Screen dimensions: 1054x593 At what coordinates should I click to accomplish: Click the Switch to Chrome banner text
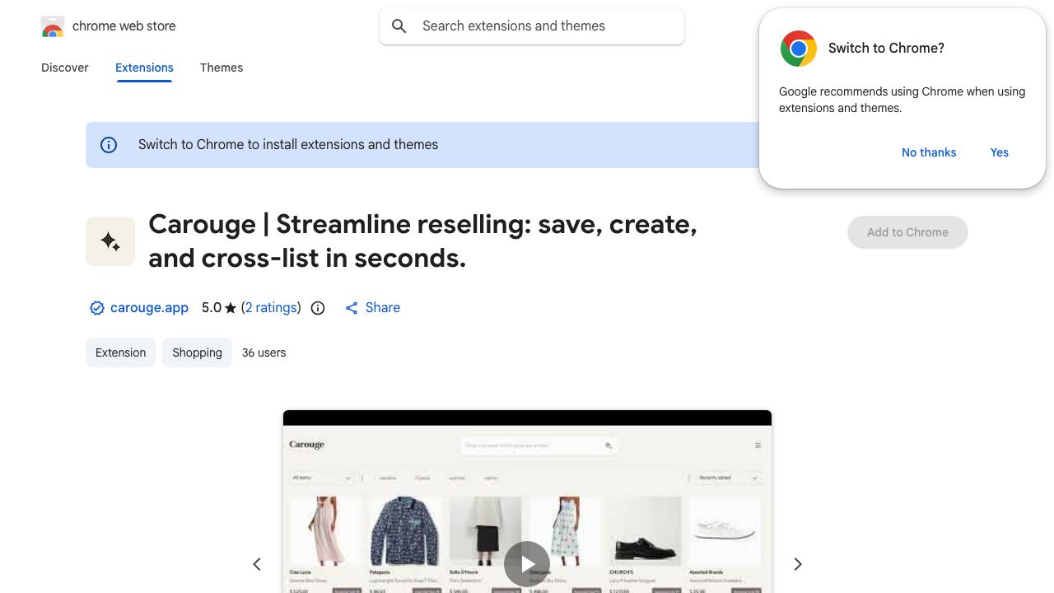[x=288, y=145]
